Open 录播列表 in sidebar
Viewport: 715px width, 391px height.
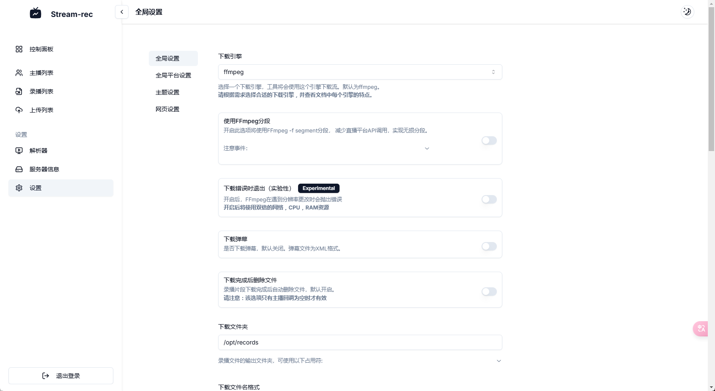[x=61, y=91]
